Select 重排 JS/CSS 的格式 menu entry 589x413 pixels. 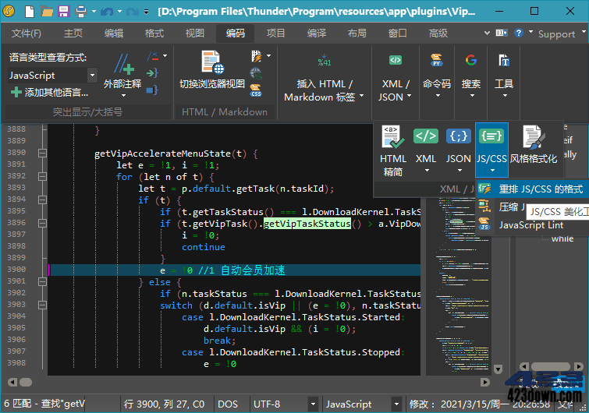pos(540,189)
